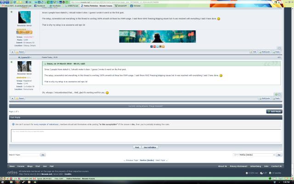Open Jobs footer link
The height and width of the screenshot is (184, 294).
tap(266, 167)
